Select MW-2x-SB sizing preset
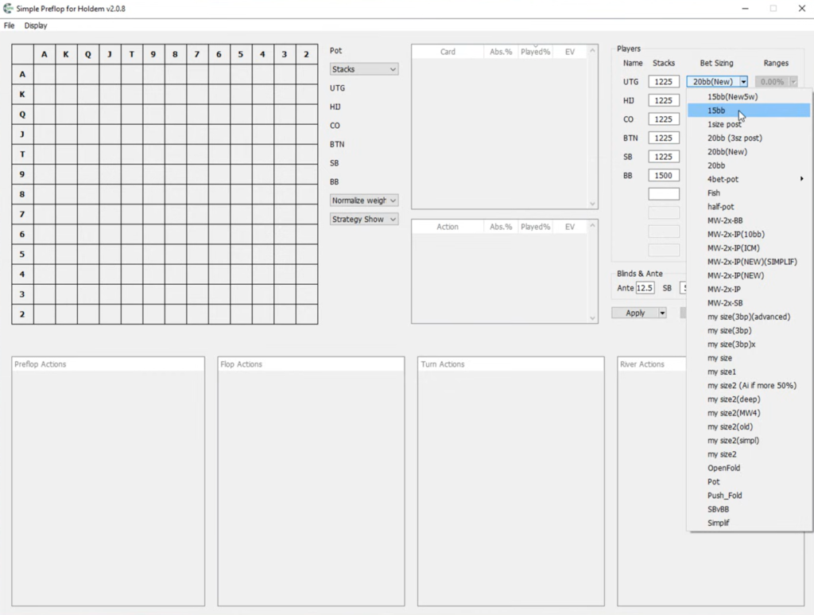The width and height of the screenshot is (814, 615). 749,303
